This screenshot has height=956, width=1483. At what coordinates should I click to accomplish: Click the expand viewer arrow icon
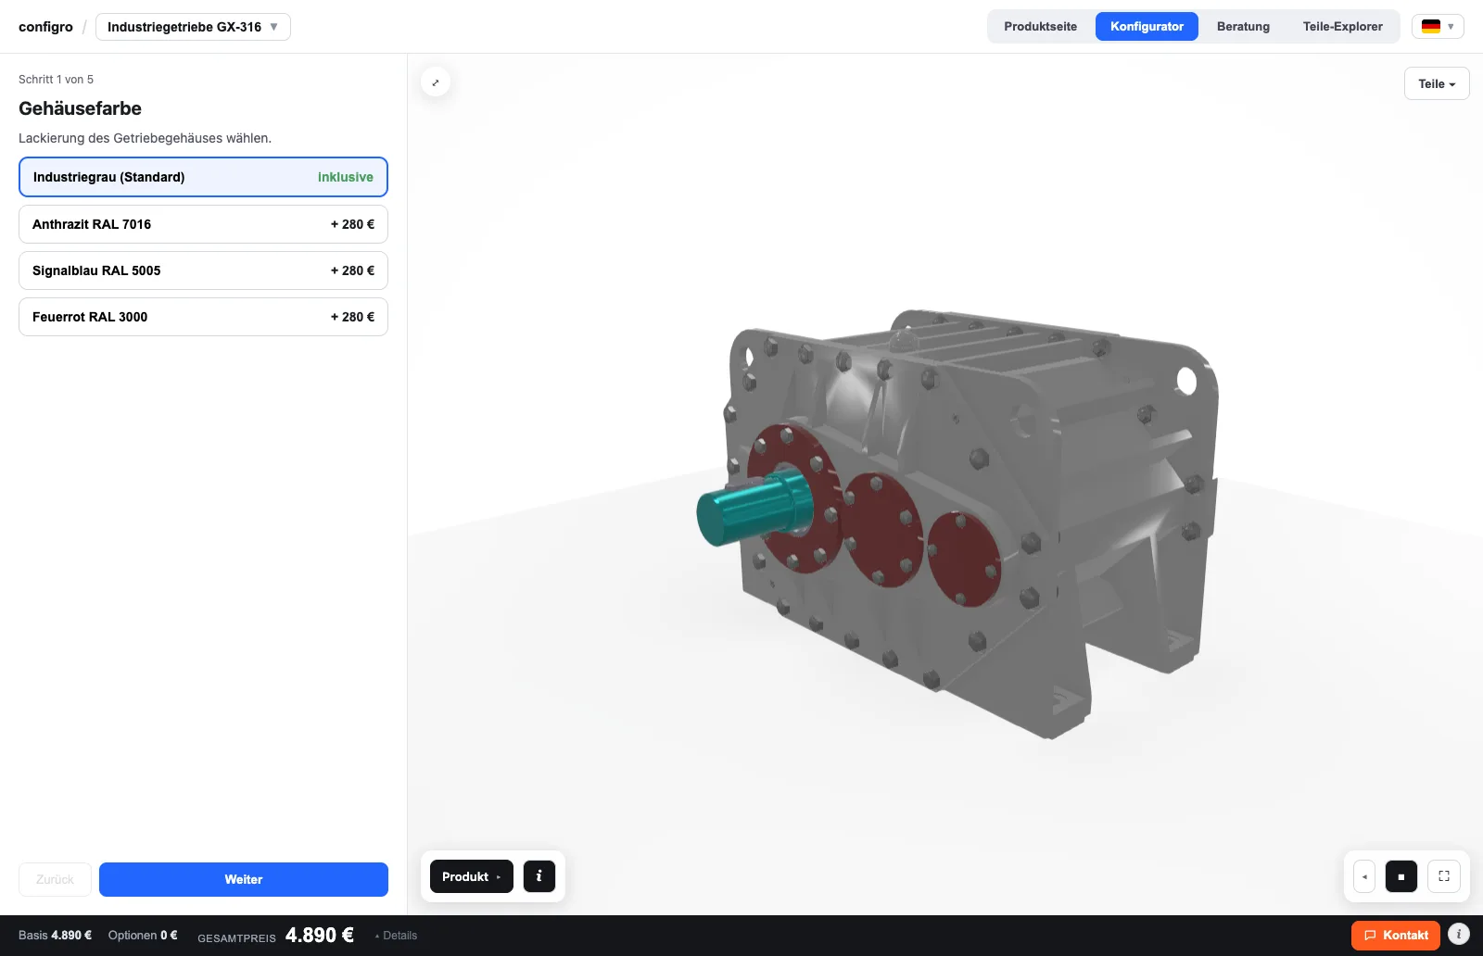click(x=436, y=82)
